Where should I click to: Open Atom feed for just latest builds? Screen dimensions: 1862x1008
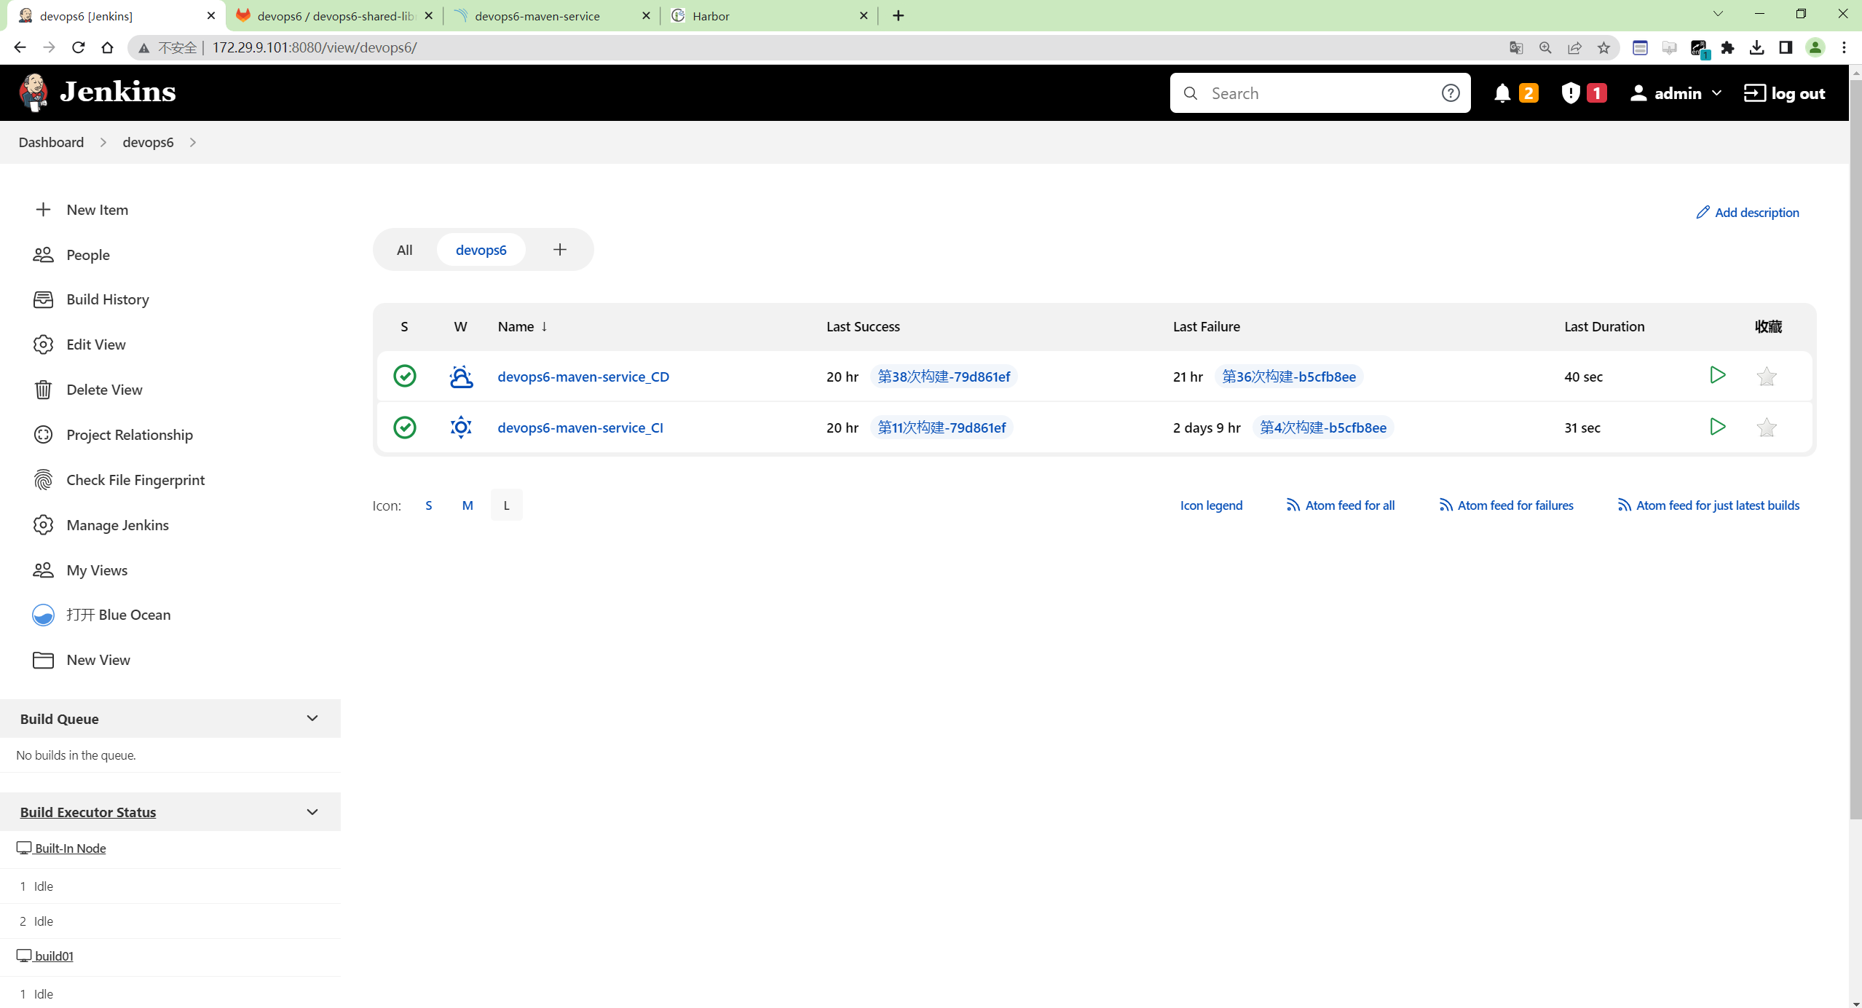click(x=1708, y=505)
